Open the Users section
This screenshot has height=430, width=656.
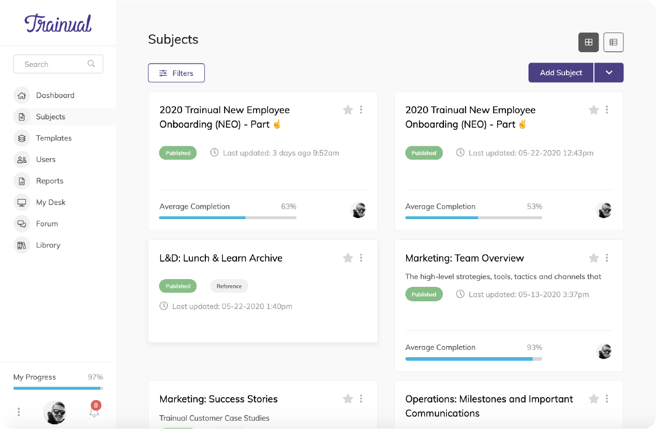[x=46, y=159]
